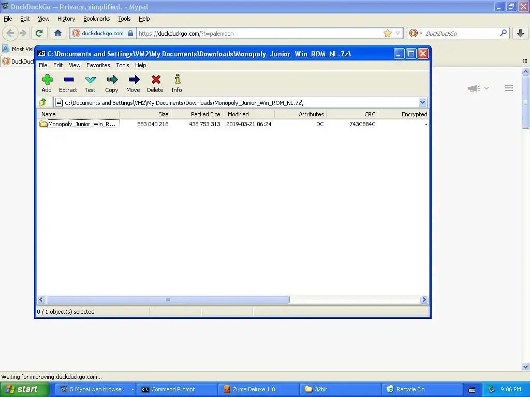Click the megaphone icon on DuckDuckGo page
Image resolution: width=530 pixels, height=397 pixels.
(x=474, y=88)
